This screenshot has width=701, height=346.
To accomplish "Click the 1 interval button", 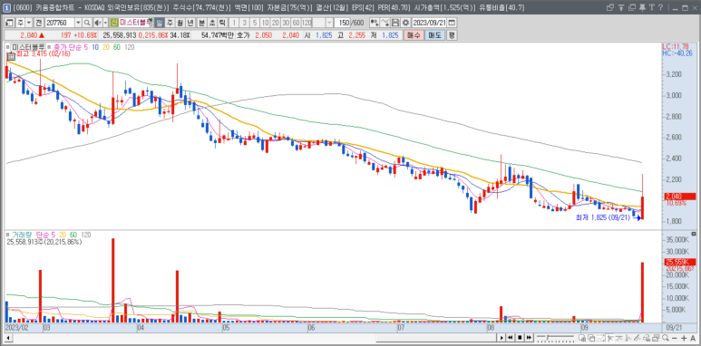I will click(234, 23).
